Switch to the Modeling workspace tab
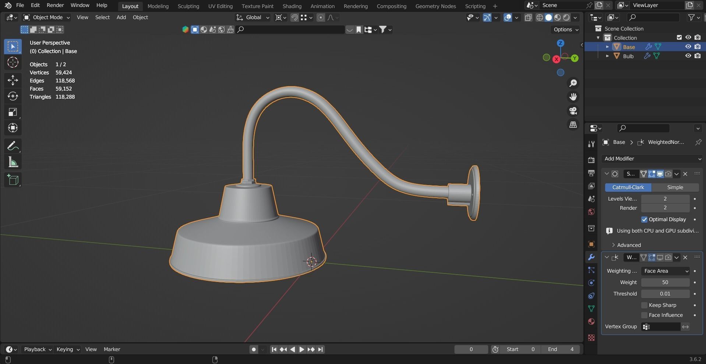 point(158,6)
